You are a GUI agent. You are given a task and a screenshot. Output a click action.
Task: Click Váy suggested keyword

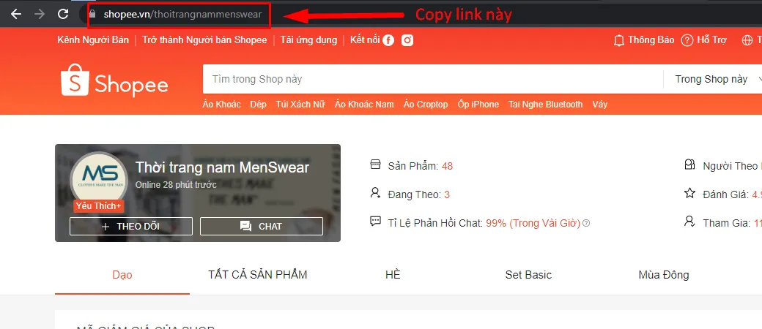pos(599,105)
